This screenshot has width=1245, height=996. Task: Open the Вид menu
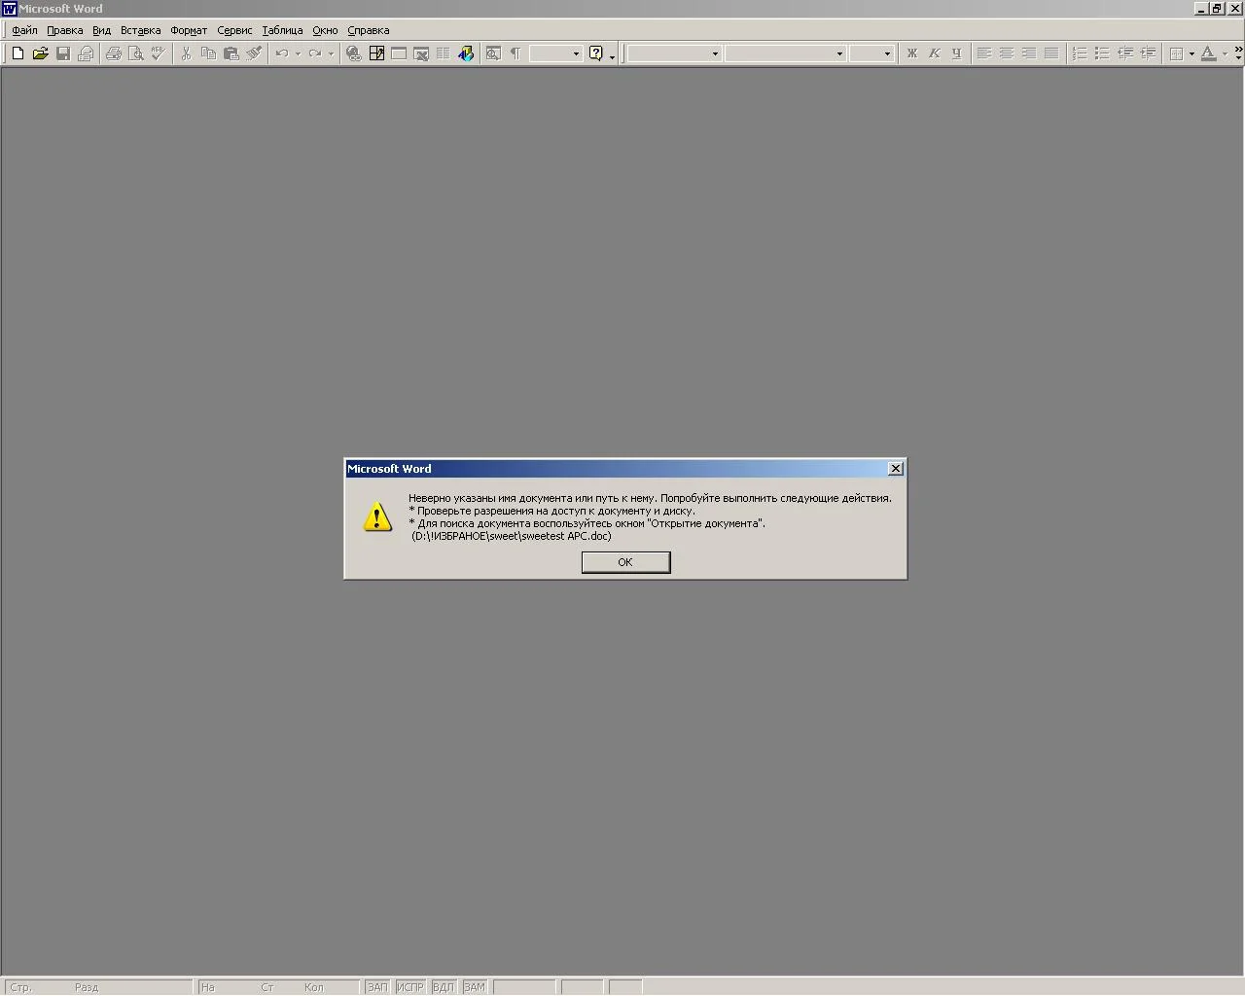pos(101,30)
